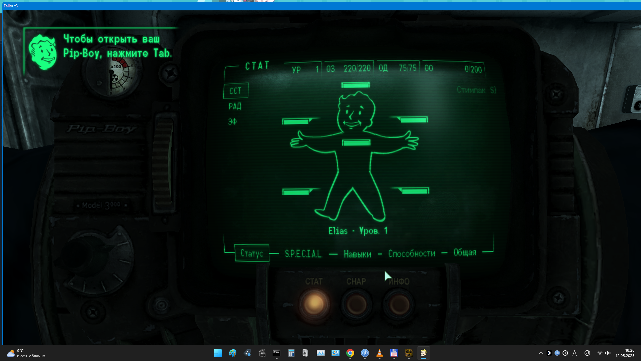Click the Vault Boy head health bar

356,85
